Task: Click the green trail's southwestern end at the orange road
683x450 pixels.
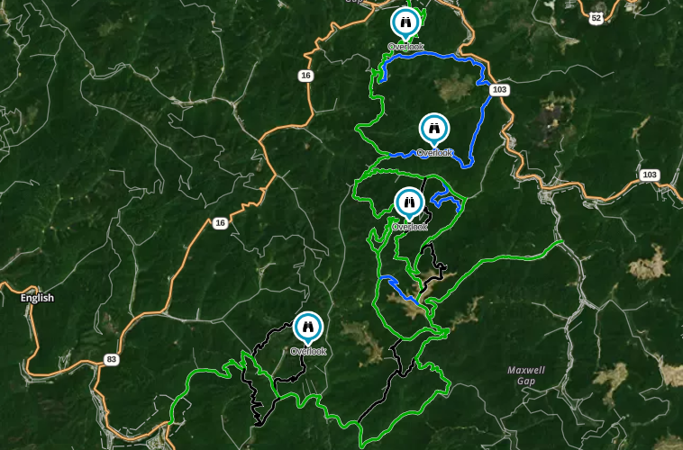Action: pyautogui.click(x=171, y=422)
